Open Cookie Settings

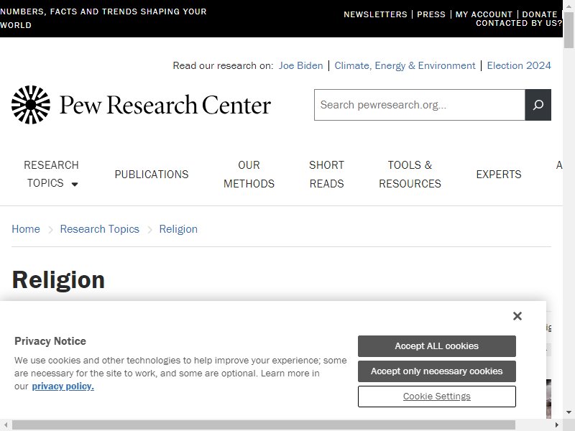[437, 397]
